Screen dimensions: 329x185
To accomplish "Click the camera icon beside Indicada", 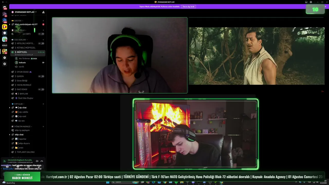I will pyautogui.click(x=43, y=62).
